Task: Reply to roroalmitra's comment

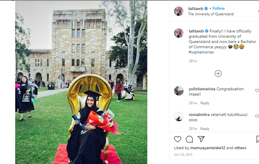Action: click(205, 129)
